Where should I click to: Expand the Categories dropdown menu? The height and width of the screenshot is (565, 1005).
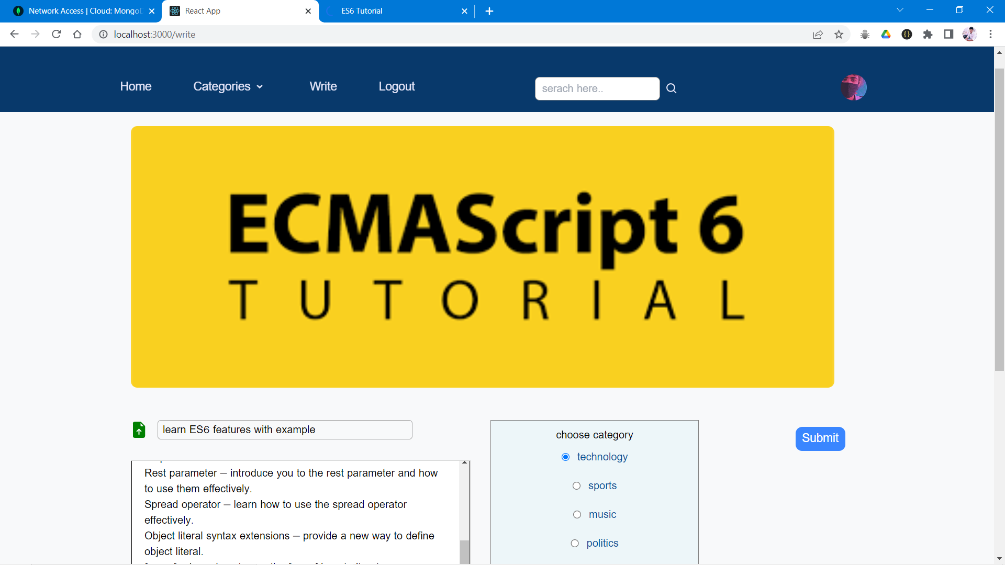[228, 87]
